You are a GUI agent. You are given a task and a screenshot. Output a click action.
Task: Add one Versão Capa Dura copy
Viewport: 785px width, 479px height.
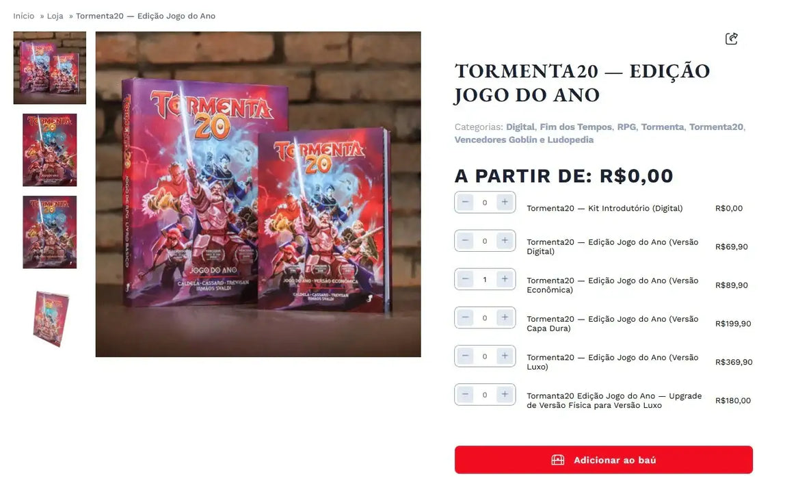pos(505,317)
